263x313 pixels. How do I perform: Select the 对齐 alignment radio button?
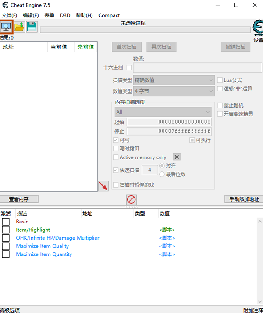[162, 166]
